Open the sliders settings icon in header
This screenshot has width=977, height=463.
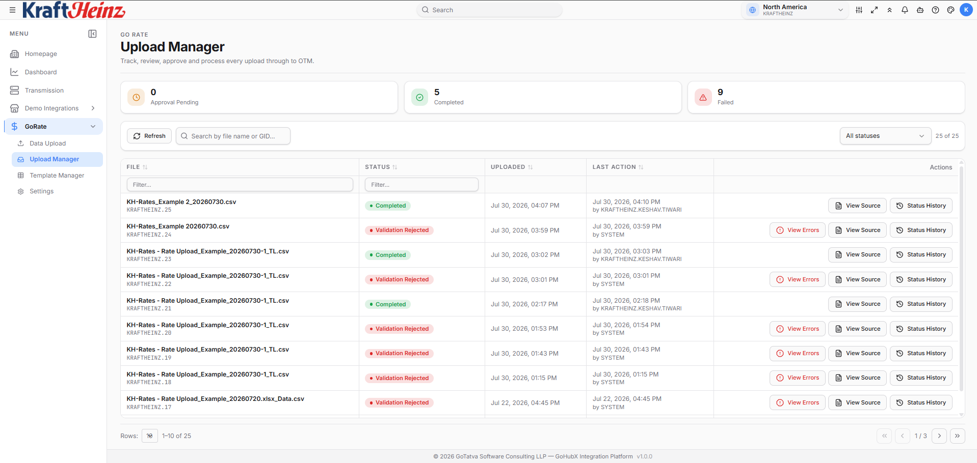(x=859, y=10)
